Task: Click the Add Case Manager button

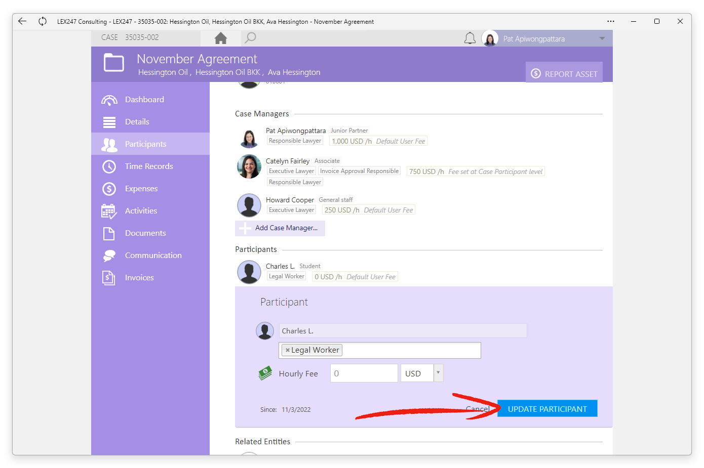Action: pos(280,228)
